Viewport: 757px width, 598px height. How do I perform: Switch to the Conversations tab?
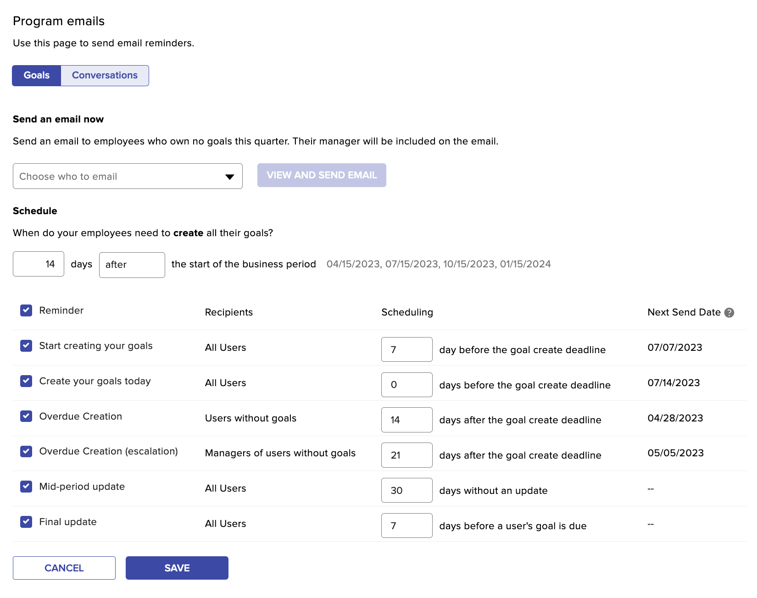pos(105,75)
